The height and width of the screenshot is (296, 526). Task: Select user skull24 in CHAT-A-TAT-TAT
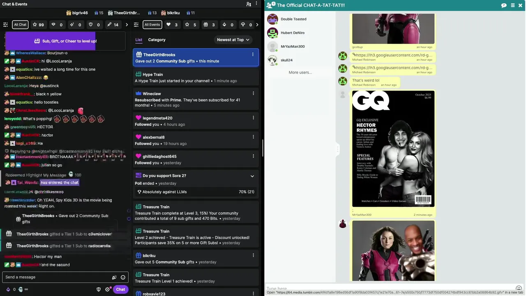pos(288,60)
